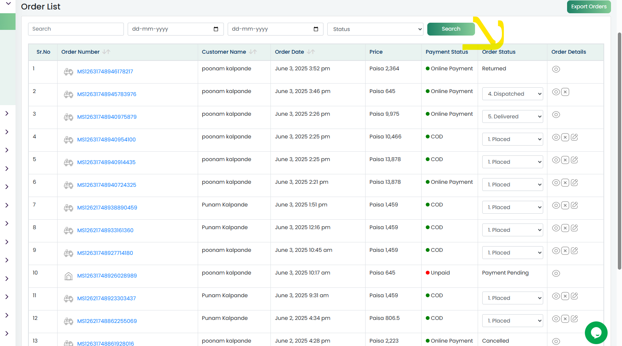Open order link MS12631748946178217
This screenshot has width=622, height=346.
coord(105,71)
